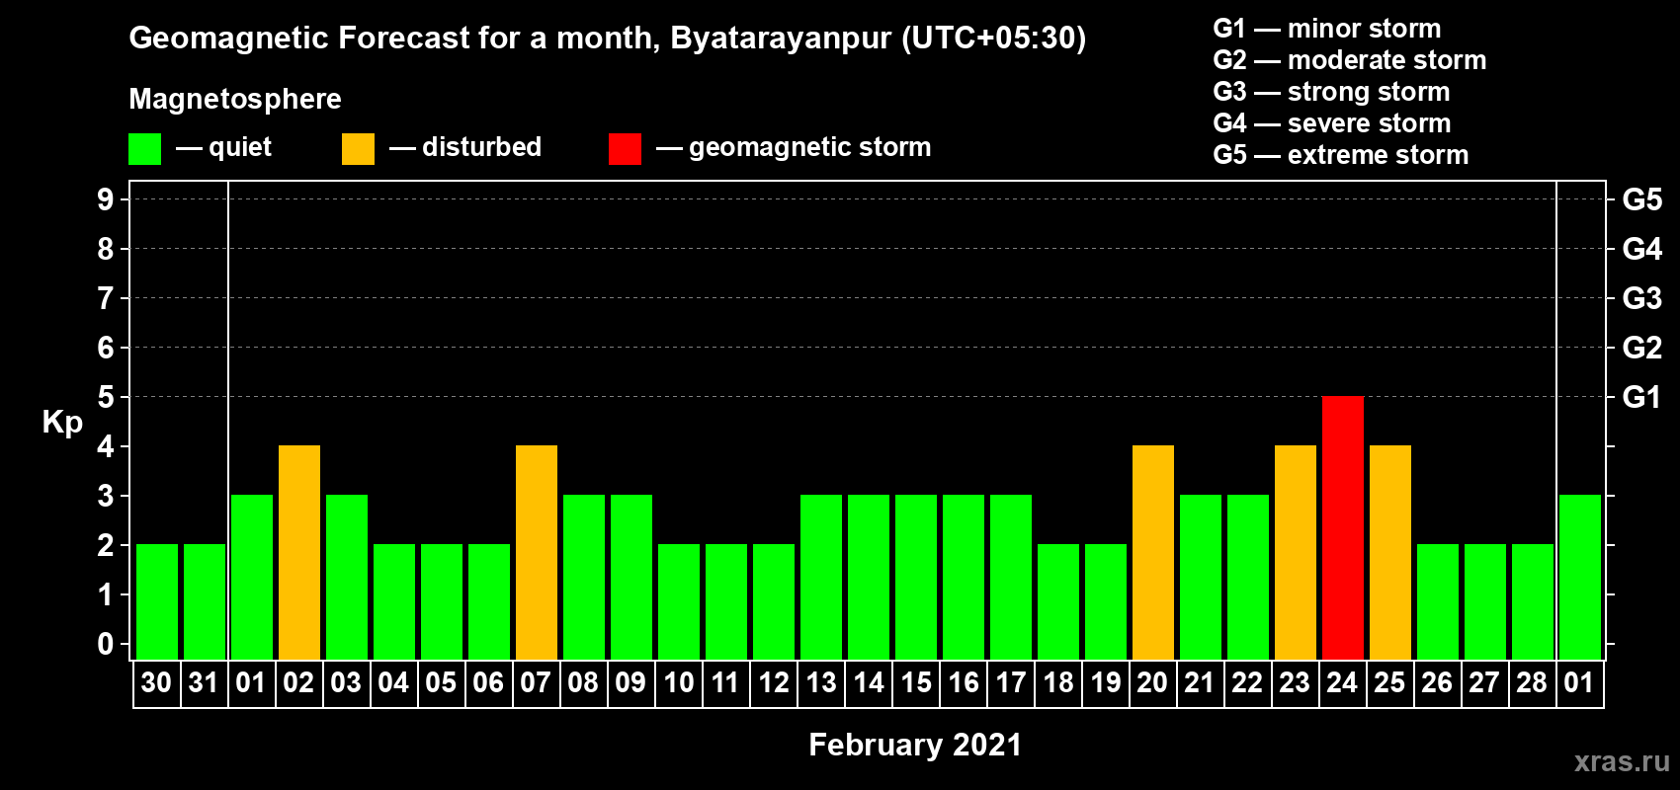Click the G3 label on right axis

[x=1642, y=298]
